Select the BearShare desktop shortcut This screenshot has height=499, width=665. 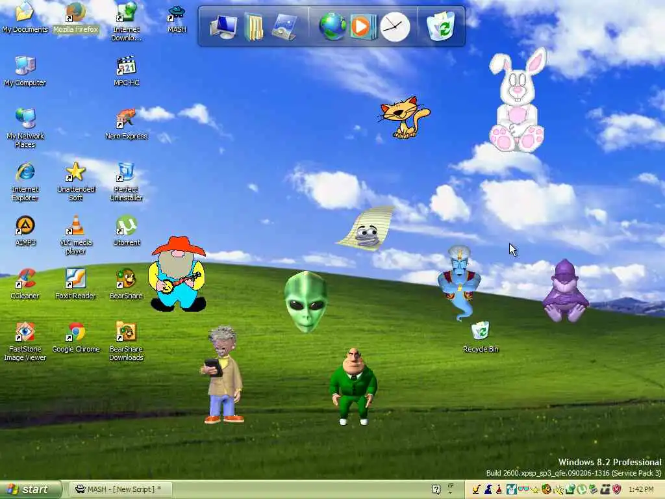127,285
